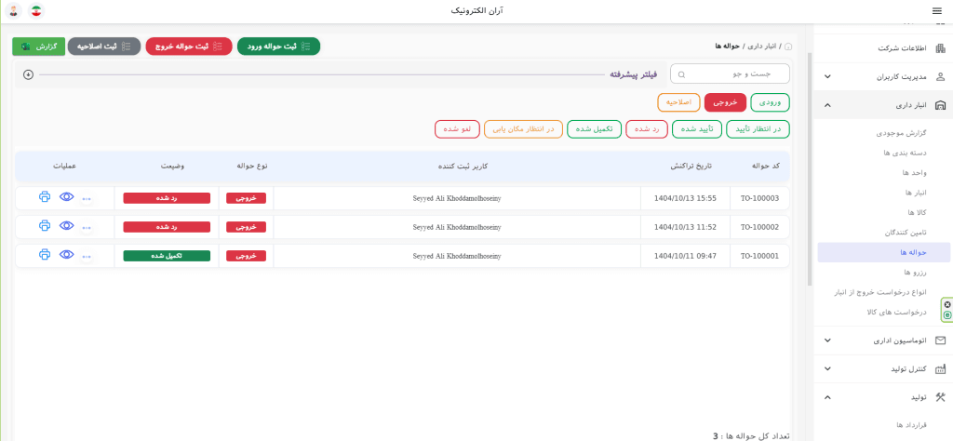953x441 pixels.
Task: Click TO-100003 code cell
Action: 759,198
